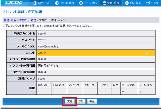This screenshot has width=161, height=109.
Task: Select the 管理・照会 menu tab
Action: point(111,3)
